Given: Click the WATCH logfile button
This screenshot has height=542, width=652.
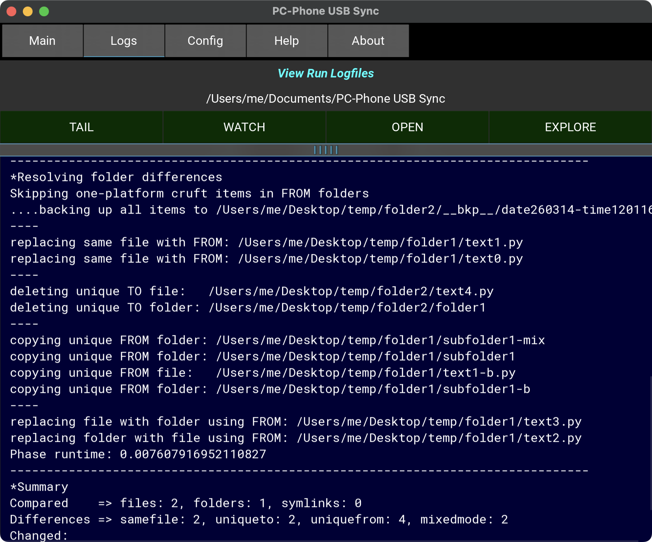Looking at the screenshot, I should (x=244, y=127).
